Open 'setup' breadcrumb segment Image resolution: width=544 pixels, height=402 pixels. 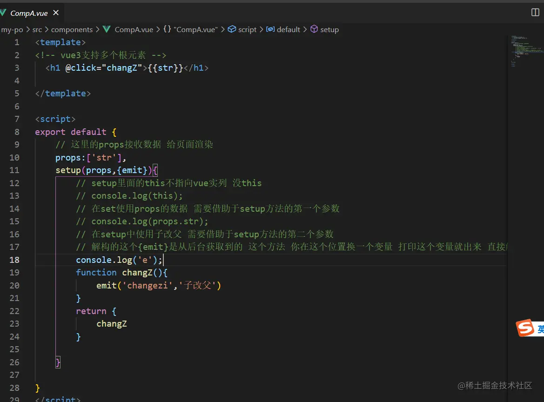point(329,30)
